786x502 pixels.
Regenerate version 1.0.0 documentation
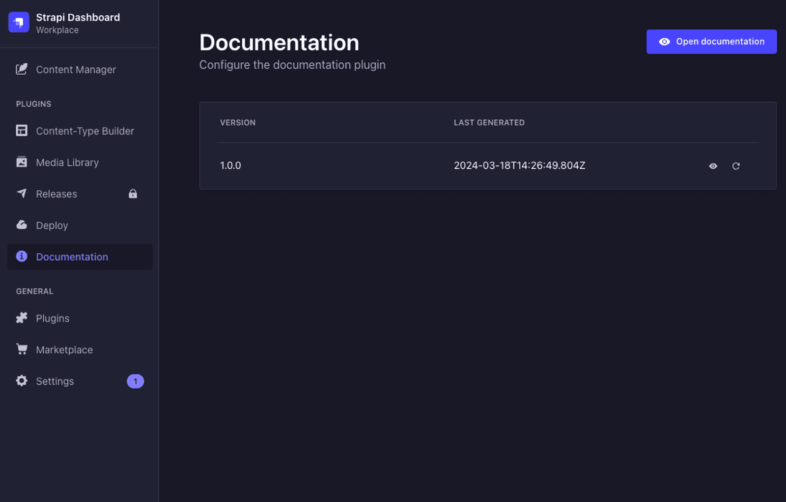click(x=736, y=166)
